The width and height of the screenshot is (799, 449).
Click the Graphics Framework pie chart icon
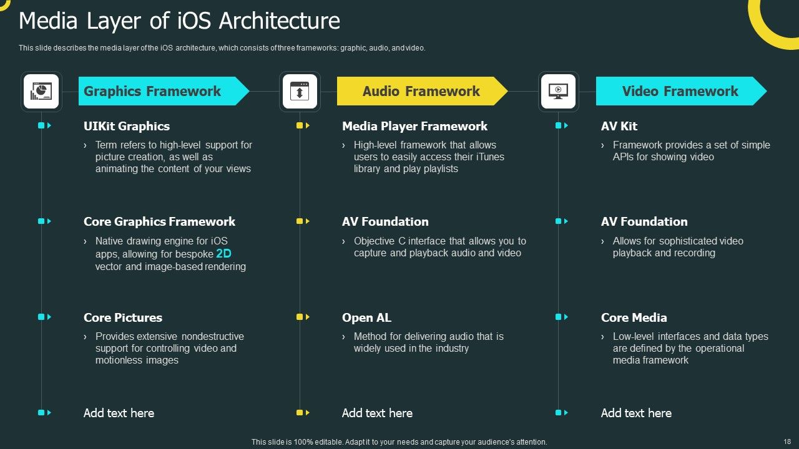41,92
